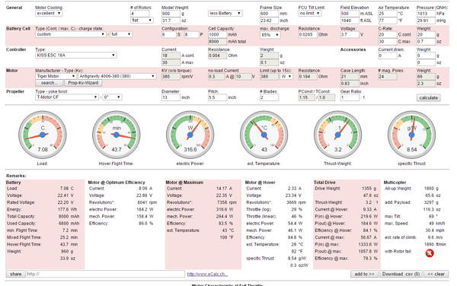Screen dimensions: 457x286
Task: Click the Battery Hover Flight Time 43.7 value
Action: click(x=65, y=244)
